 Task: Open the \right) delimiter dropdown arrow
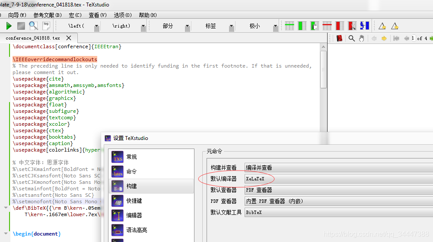click(x=143, y=27)
